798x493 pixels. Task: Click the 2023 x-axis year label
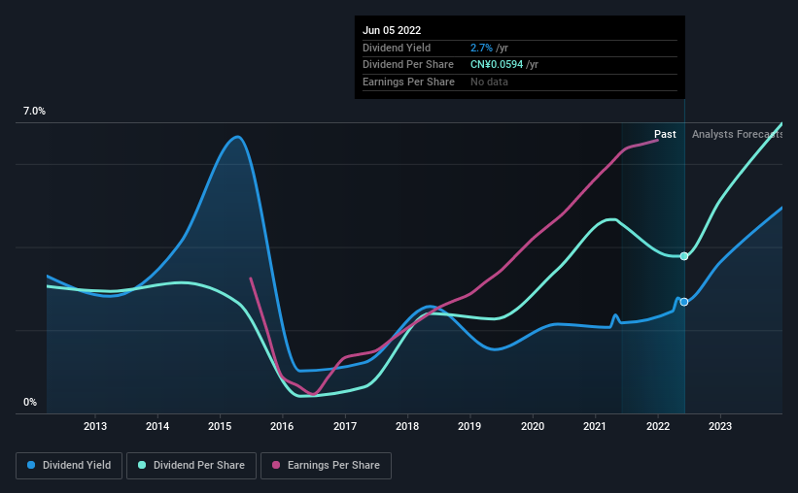coord(720,426)
